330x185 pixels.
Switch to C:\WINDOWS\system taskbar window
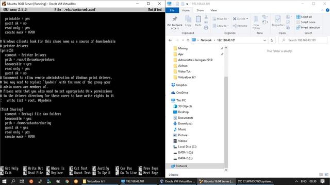(256, 181)
